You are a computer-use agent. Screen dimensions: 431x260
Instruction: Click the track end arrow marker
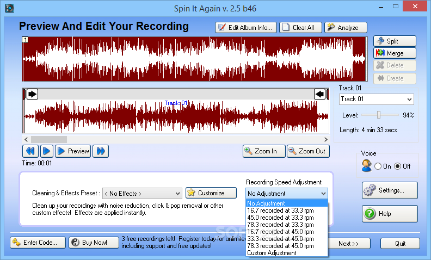tap(319, 94)
